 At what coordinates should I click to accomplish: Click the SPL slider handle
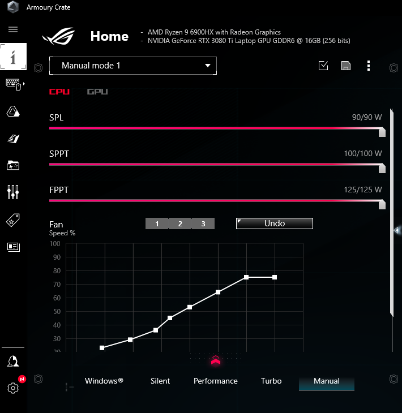[x=382, y=132]
